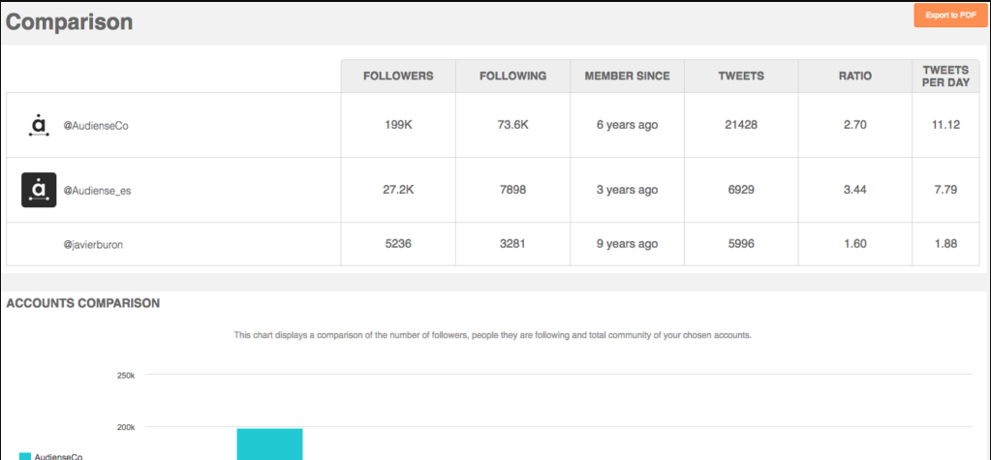The width and height of the screenshot is (991, 460).
Task: Open the @javierburon account link
Action: click(93, 245)
